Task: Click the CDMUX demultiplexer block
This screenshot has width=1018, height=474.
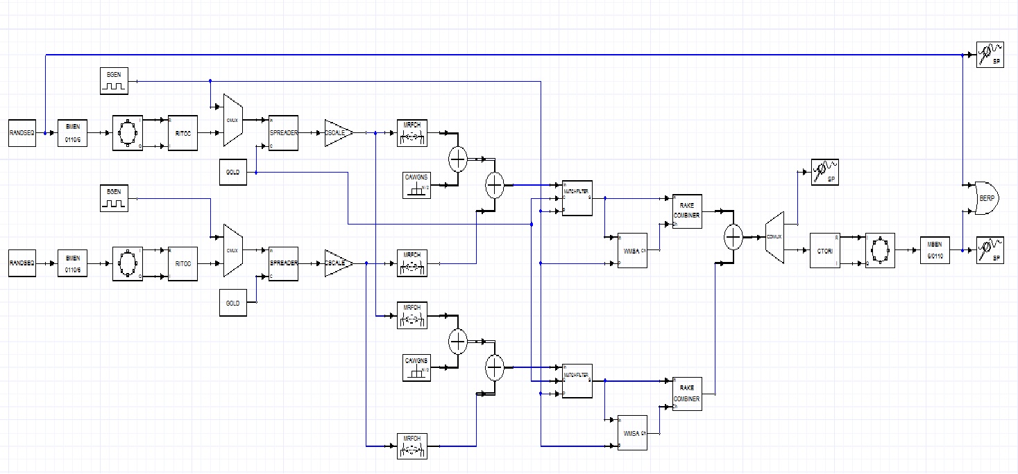Action: pos(774,238)
